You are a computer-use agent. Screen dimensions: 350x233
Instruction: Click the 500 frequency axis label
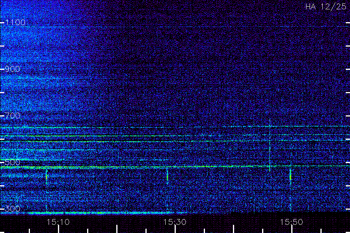click(12, 162)
